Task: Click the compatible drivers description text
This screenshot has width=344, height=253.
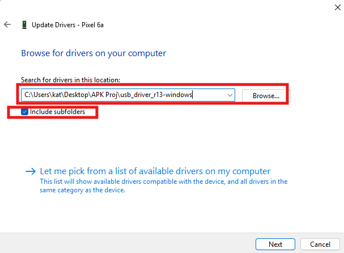Action: point(163,182)
